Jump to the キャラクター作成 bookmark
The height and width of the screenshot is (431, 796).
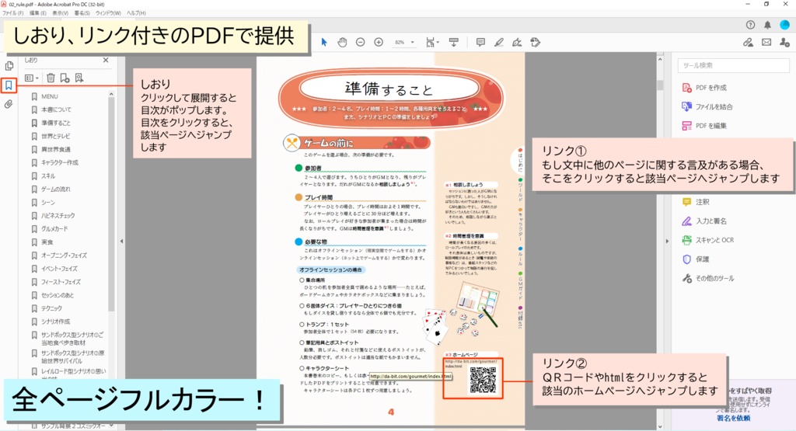coord(60,162)
